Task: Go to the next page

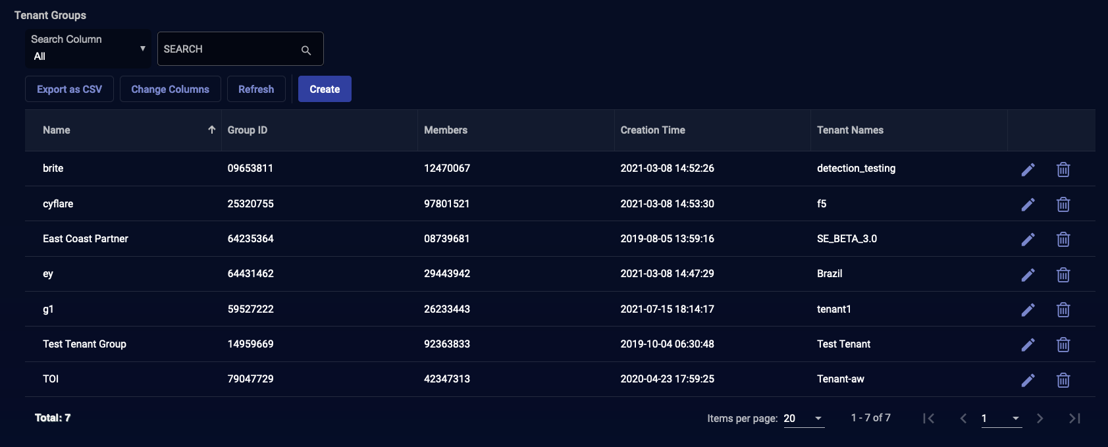Action: 1040,418
